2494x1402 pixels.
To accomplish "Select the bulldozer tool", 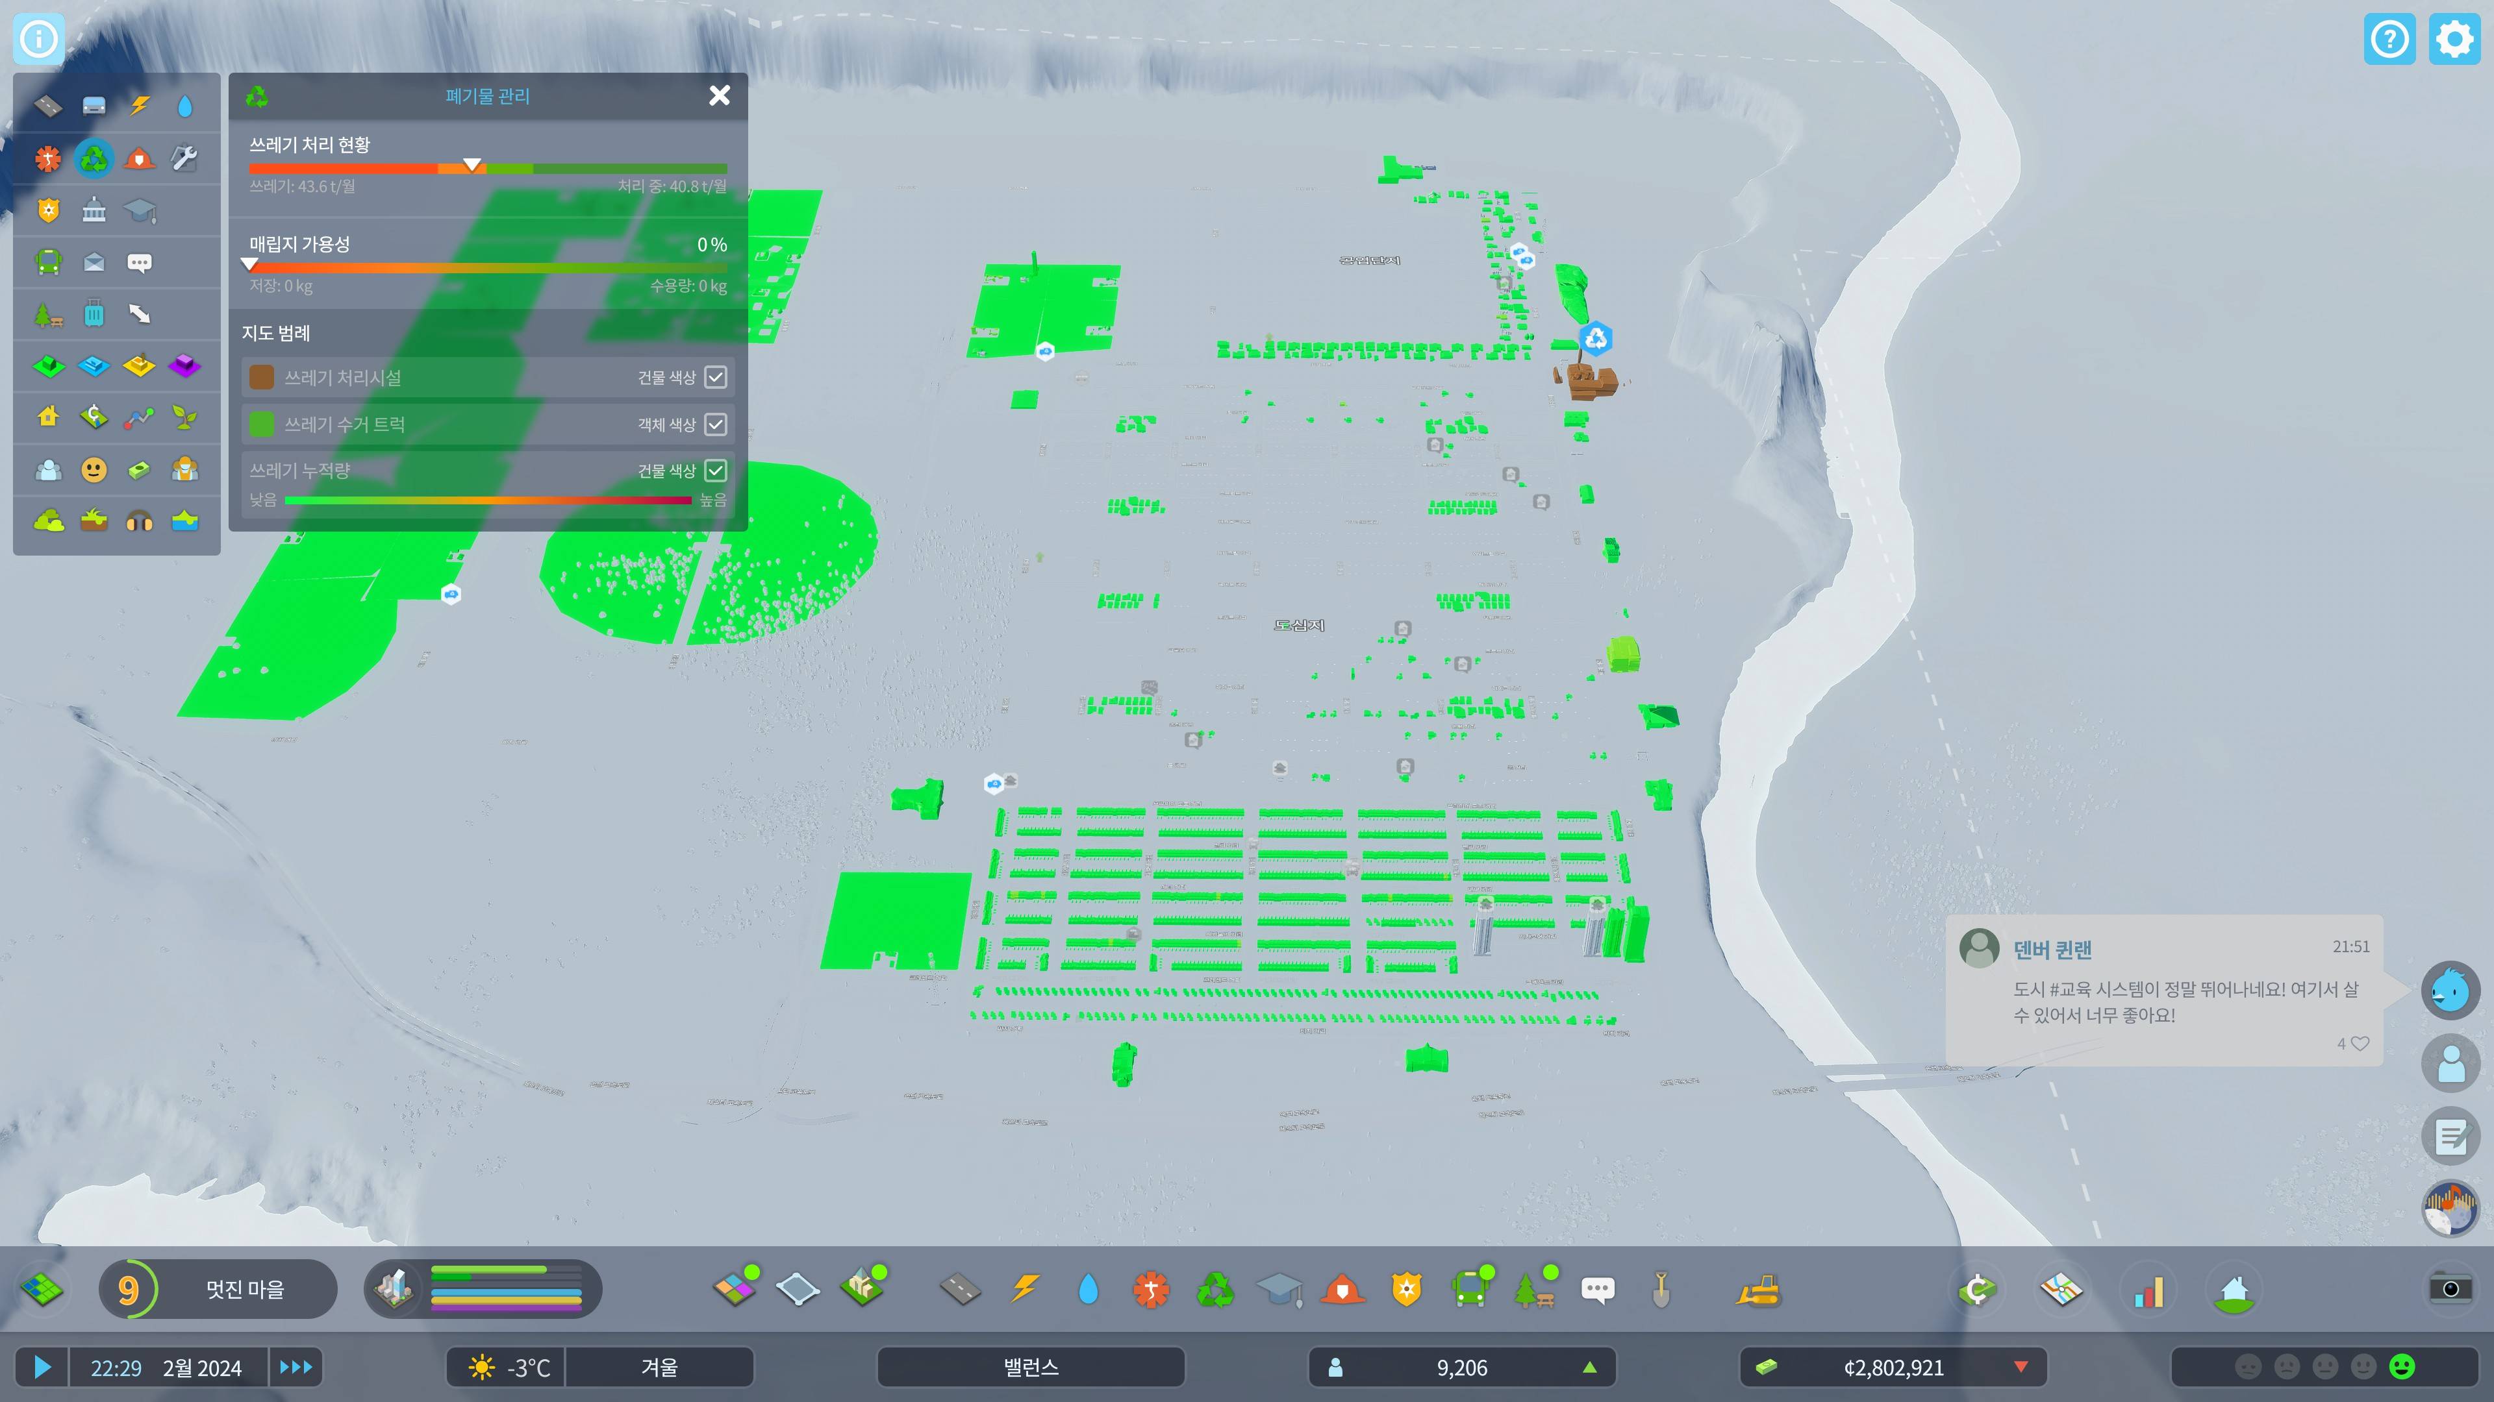I will [x=1757, y=1290].
